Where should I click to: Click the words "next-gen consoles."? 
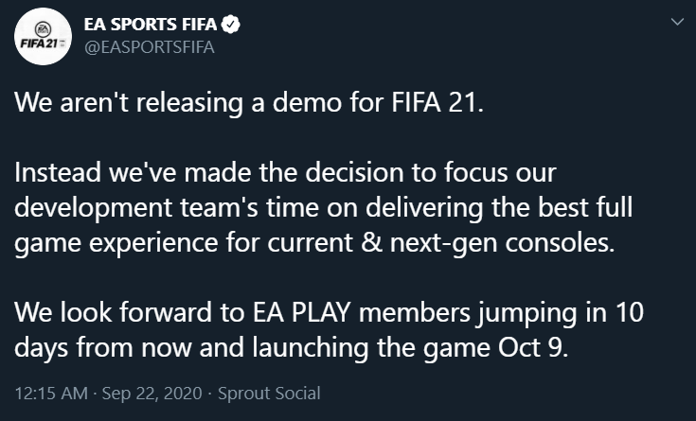click(x=503, y=243)
